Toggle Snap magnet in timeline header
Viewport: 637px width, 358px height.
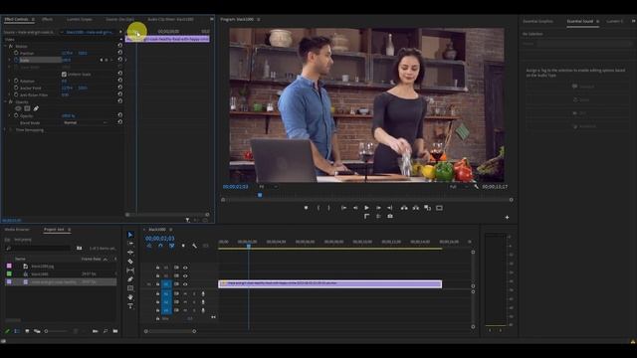coord(160,246)
